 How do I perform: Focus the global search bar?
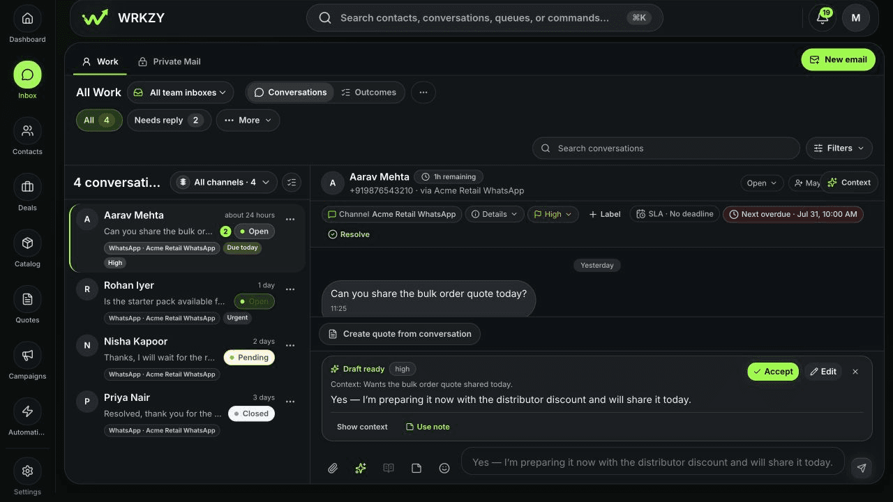[x=485, y=18]
